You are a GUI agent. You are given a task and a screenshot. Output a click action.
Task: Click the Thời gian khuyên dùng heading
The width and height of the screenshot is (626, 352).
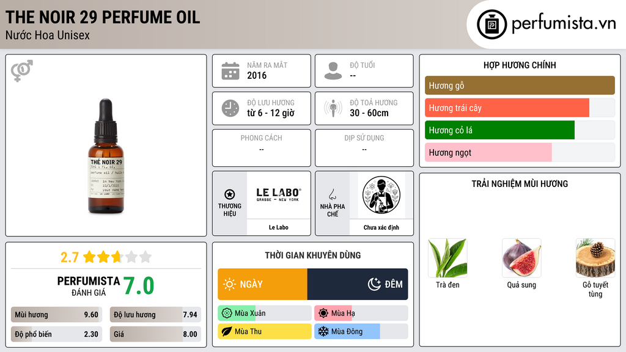[x=313, y=255]
